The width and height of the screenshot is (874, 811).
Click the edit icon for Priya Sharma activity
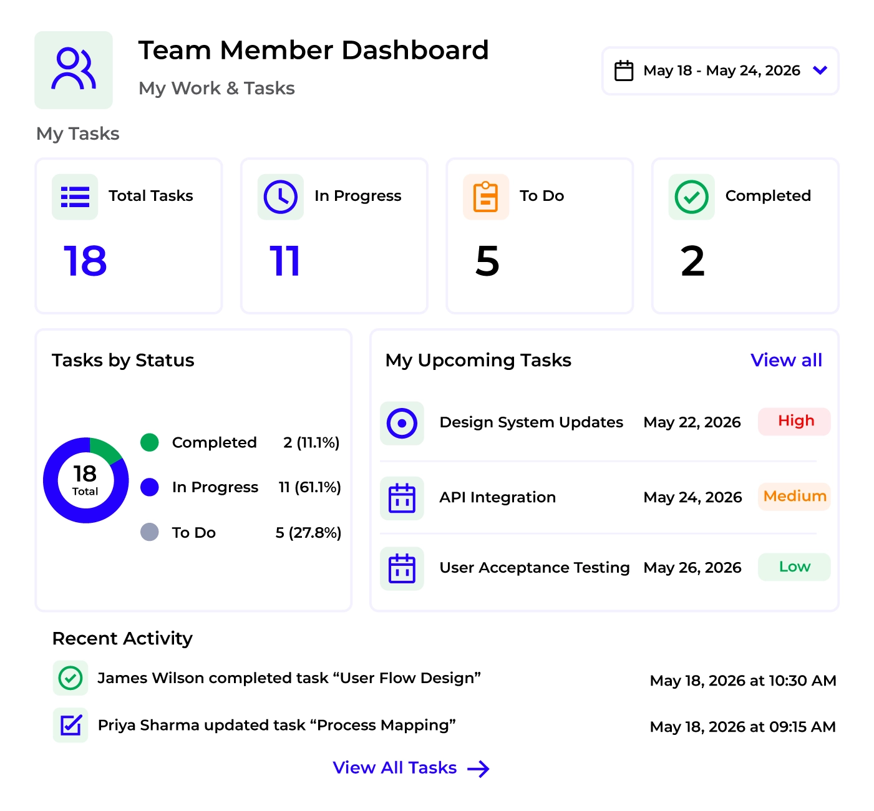[70, 725]
